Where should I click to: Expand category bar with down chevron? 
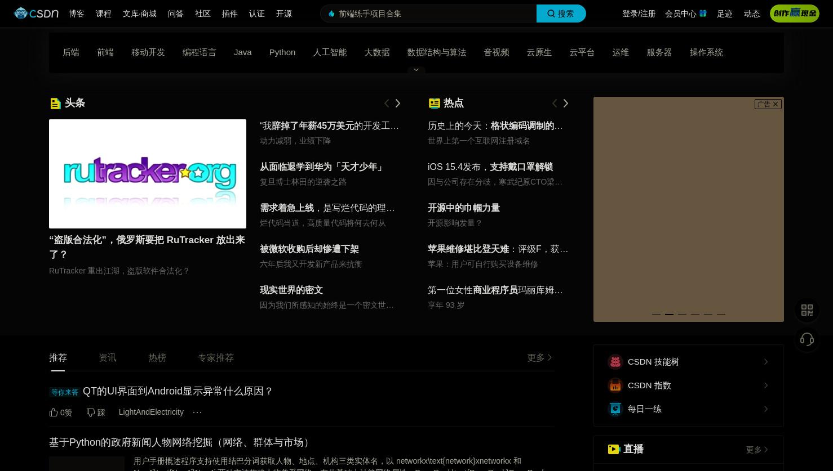coord(417,70)
